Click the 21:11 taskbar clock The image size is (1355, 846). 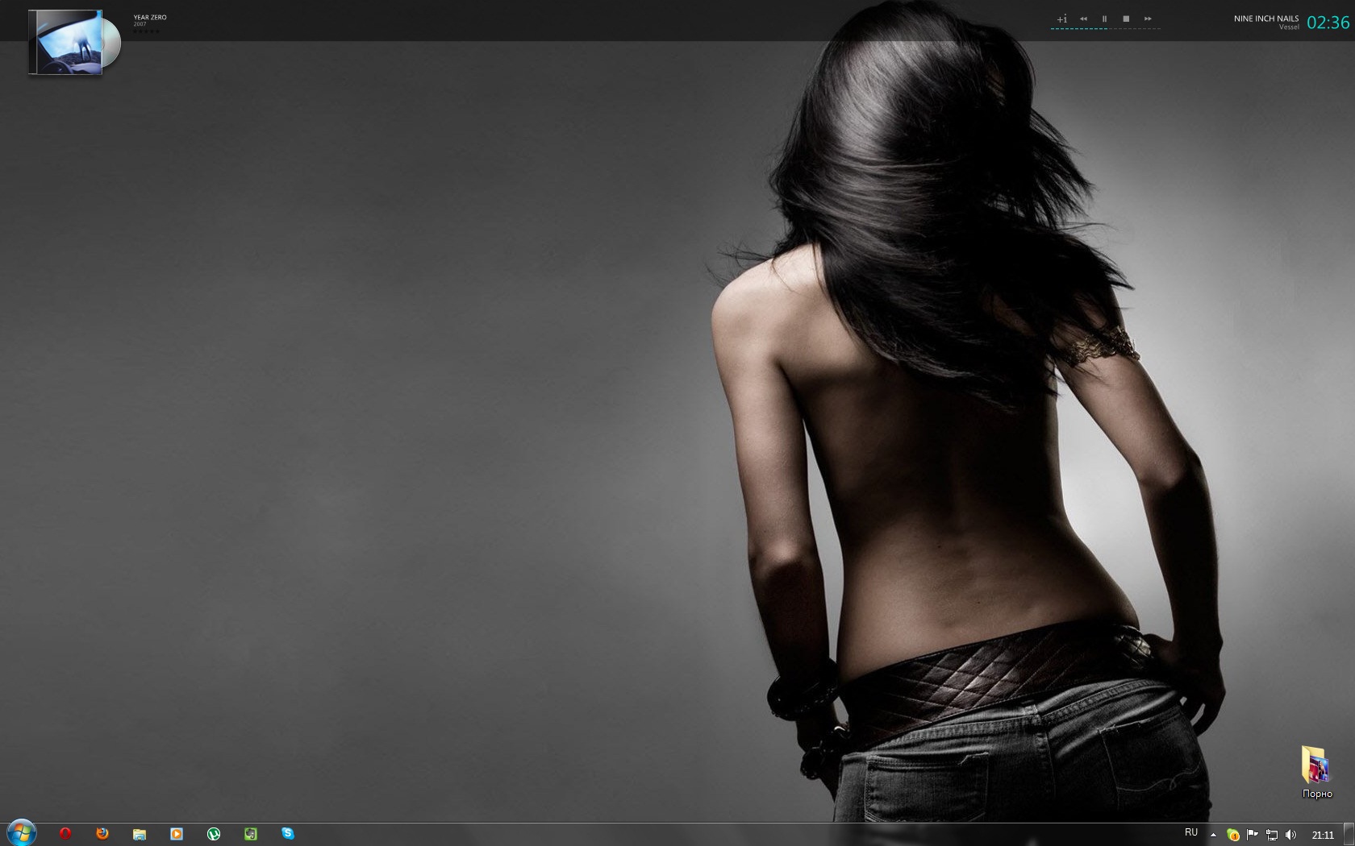[1323, 835]
